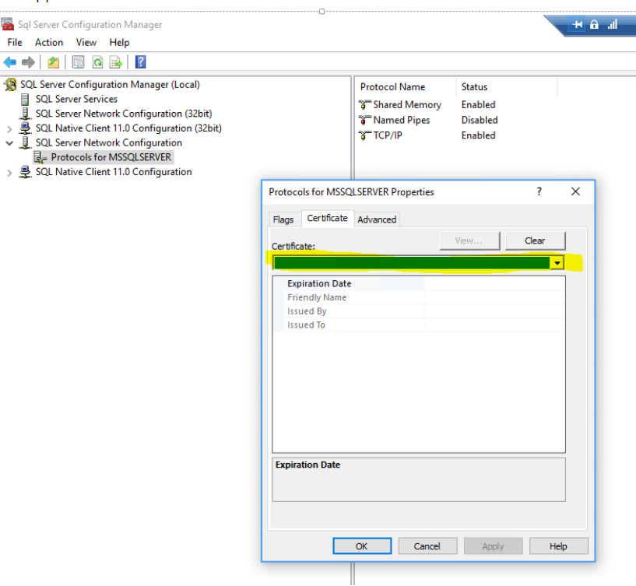Open the File menu

[x=15, y=42]
